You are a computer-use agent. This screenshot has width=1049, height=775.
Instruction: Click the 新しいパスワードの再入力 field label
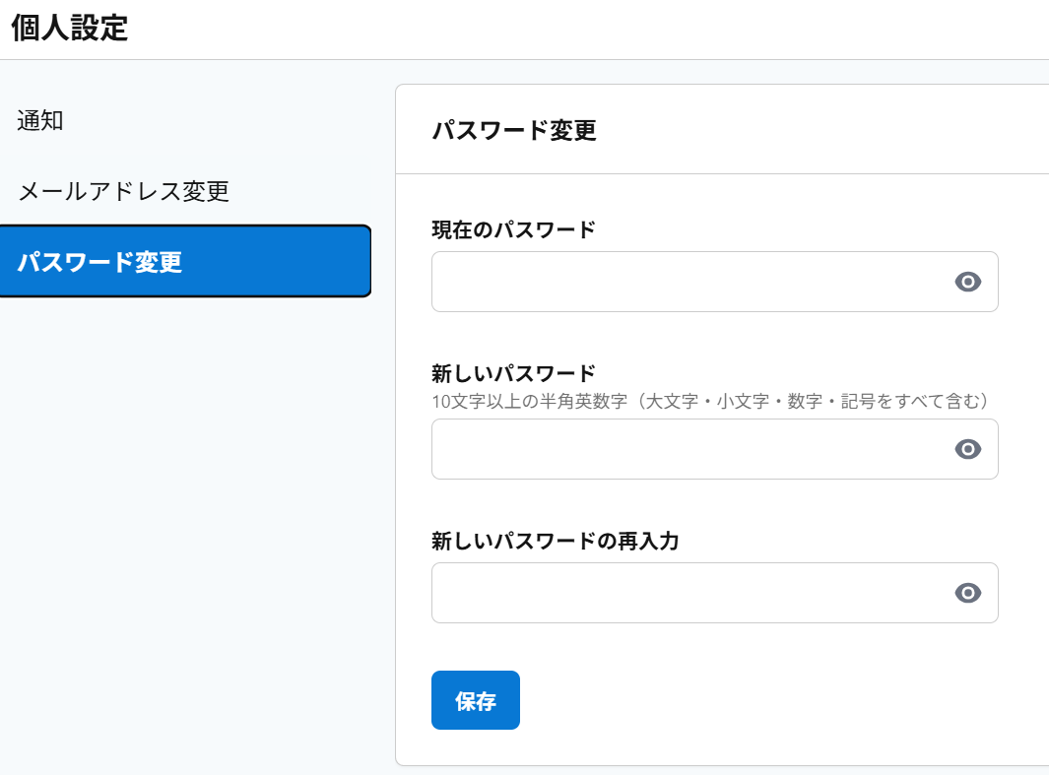point(555,541)
